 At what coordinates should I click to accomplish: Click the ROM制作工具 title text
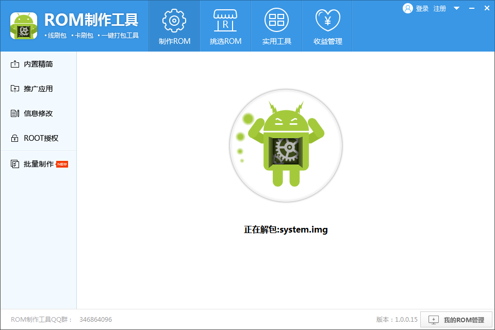[91, 20]
